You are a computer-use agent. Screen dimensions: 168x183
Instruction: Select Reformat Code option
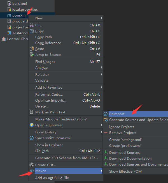[49, 95]
